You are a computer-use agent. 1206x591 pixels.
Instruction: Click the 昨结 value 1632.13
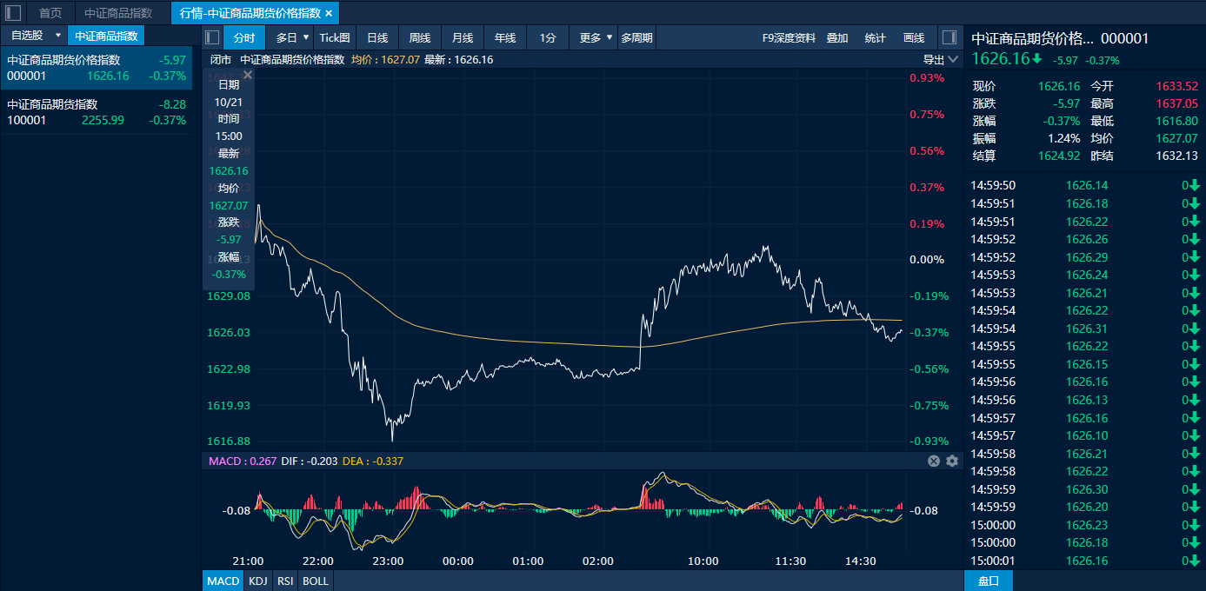1177,156
